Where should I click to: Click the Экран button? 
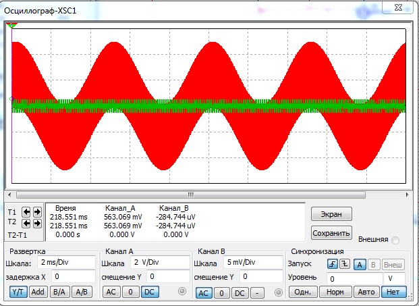coord(331,214)
